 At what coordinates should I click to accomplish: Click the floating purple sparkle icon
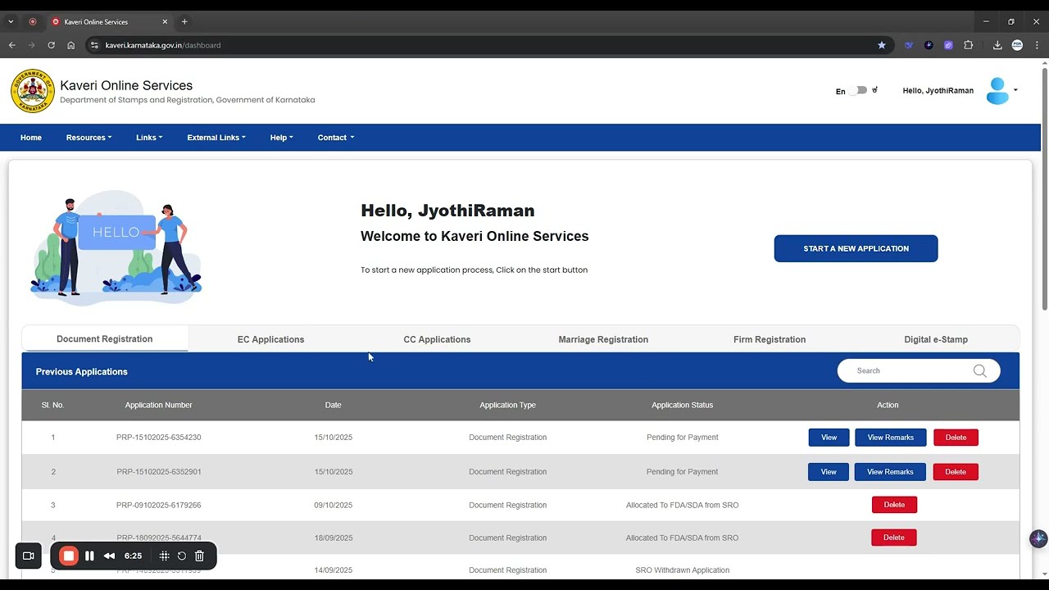(1038, 538)
